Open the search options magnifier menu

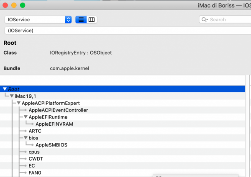tap(205, 20)
